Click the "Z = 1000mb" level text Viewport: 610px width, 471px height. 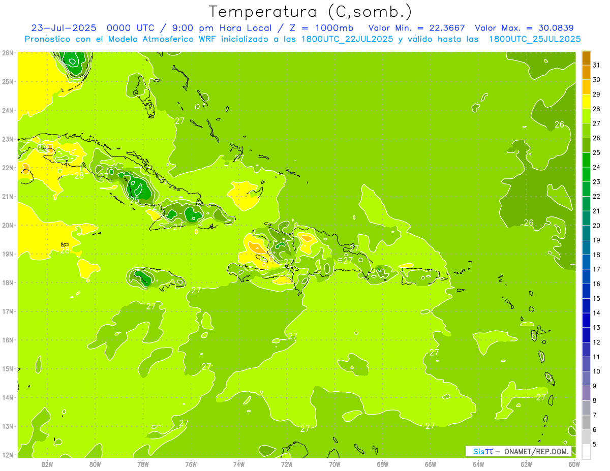(321, 28)
